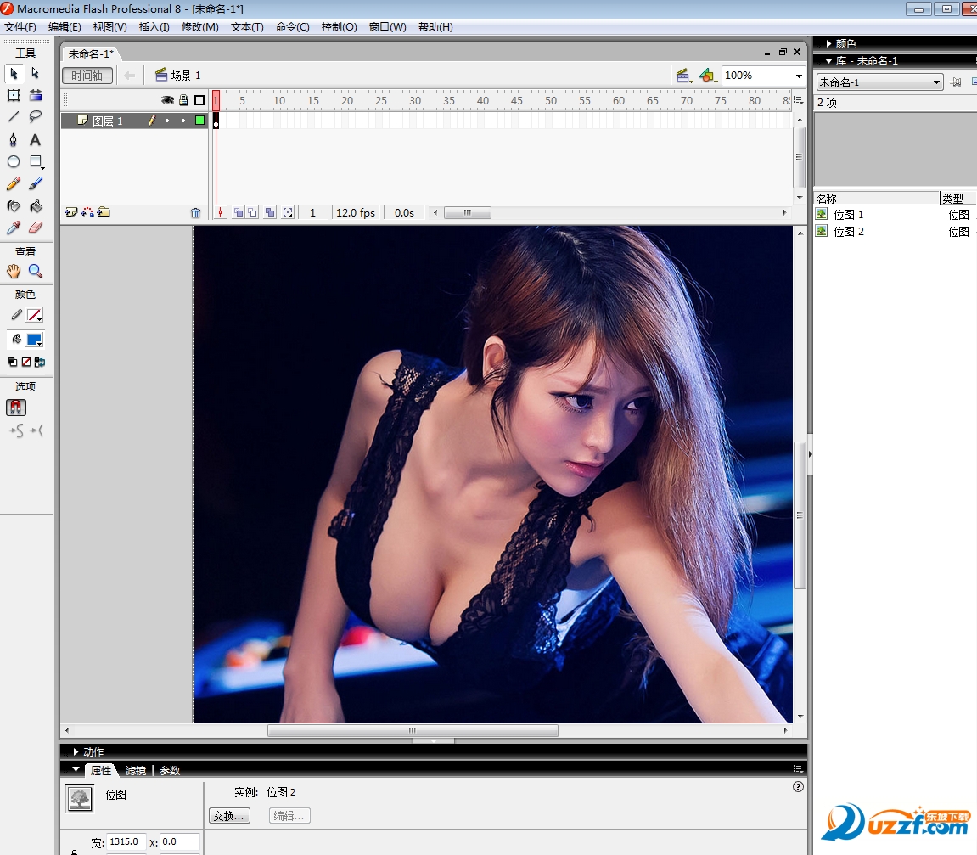
Task: Click the 时间轴 timeline button
Action: click(x=87, y=76)
